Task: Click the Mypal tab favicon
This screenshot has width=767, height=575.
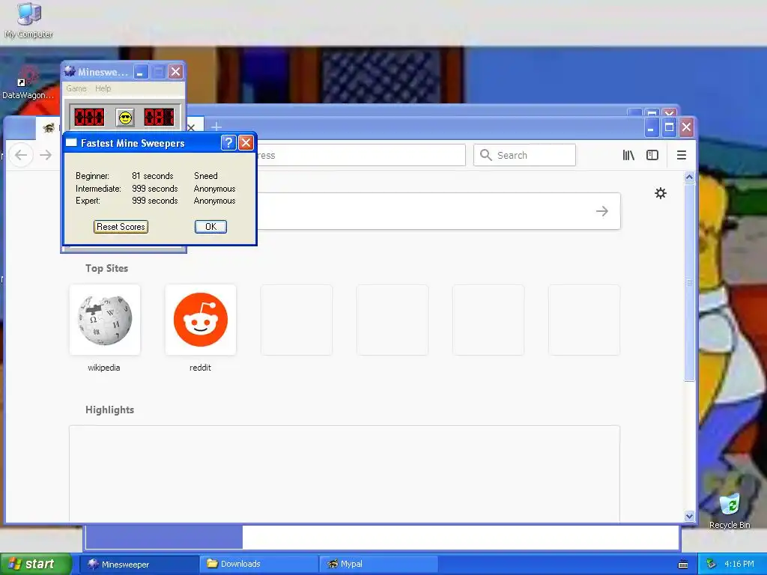Action: pyautogui.click(x=49, y=128)
